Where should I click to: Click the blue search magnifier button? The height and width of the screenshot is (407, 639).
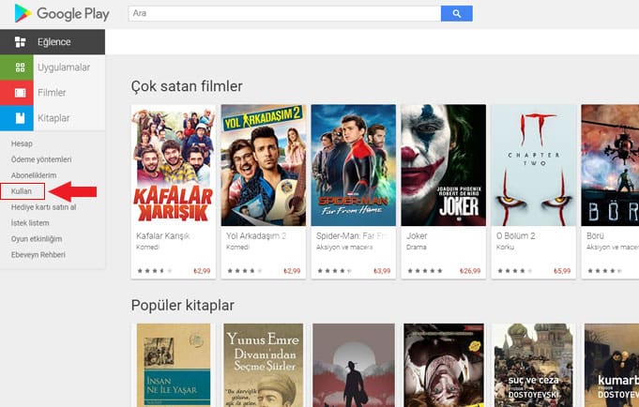456,13
